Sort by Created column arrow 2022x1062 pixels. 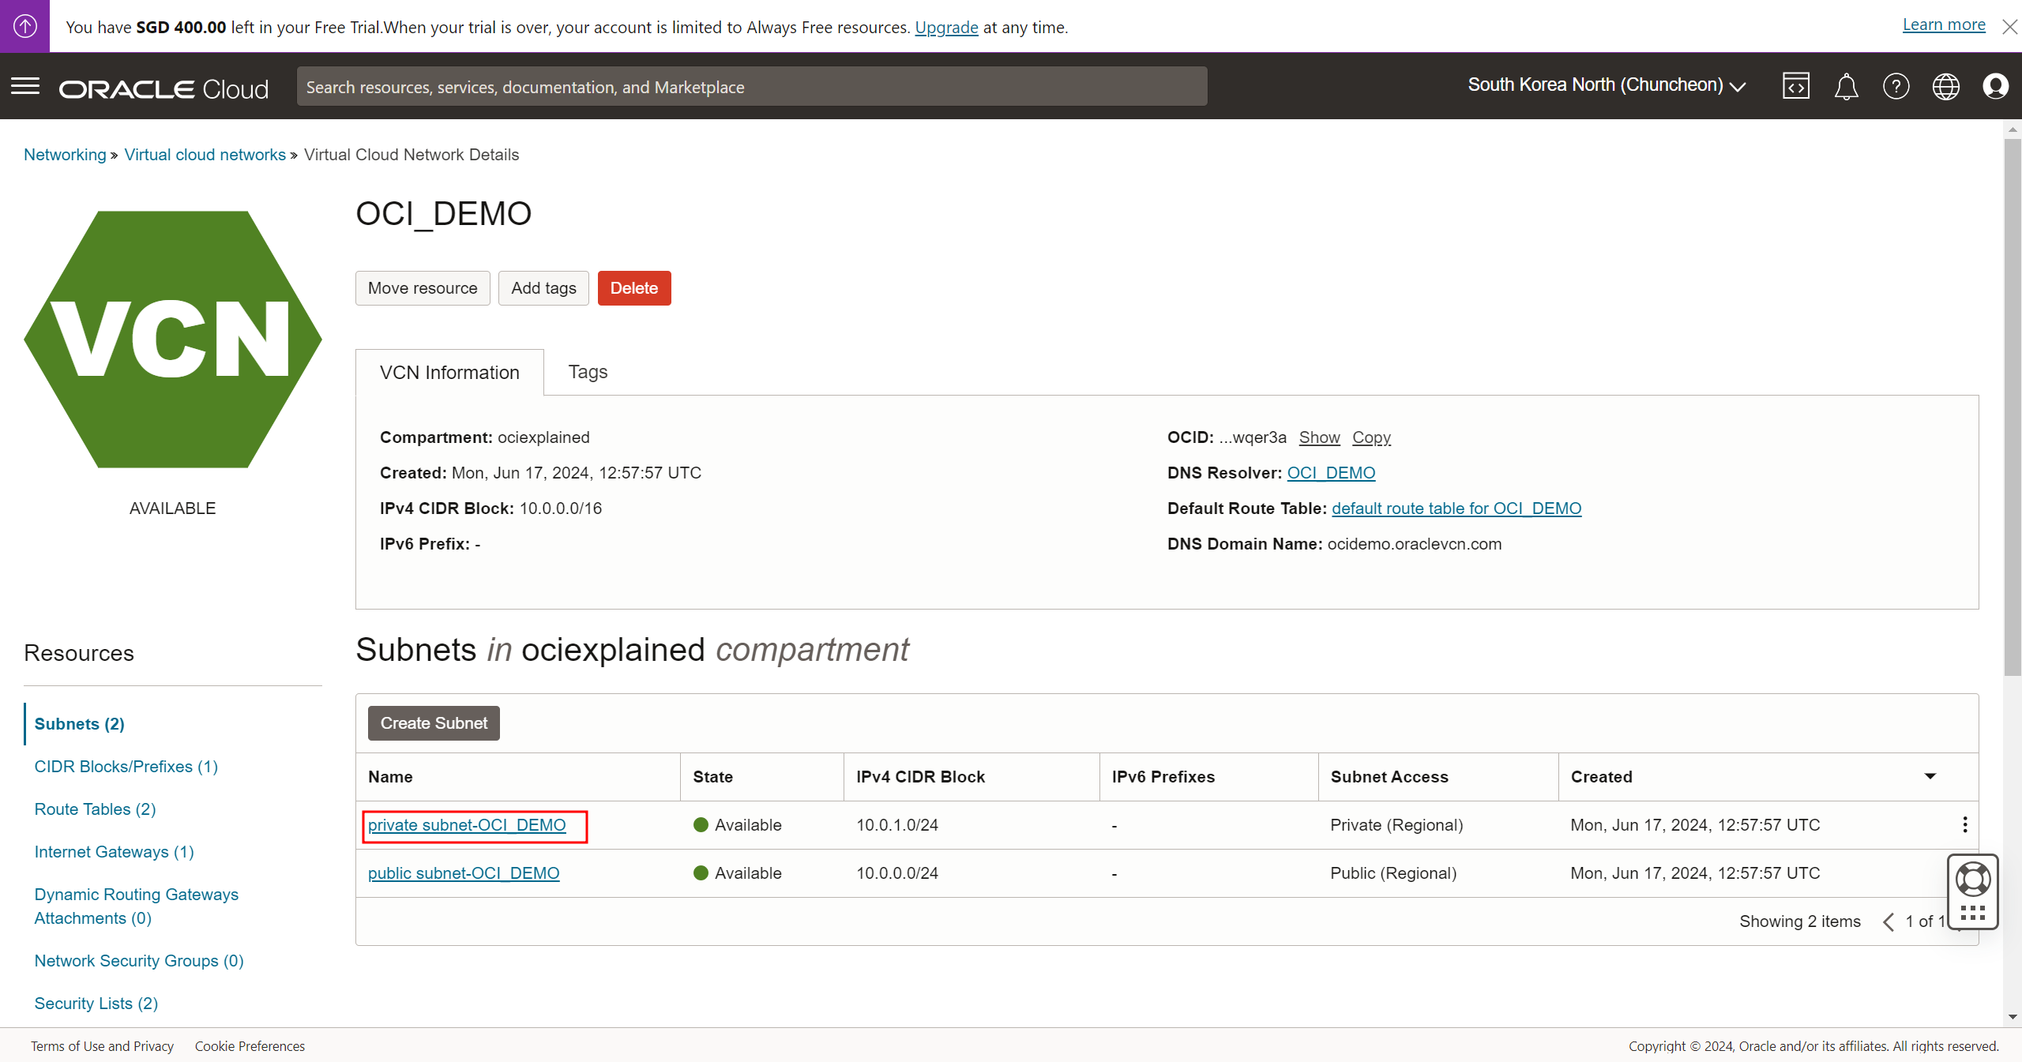[x=1930, y=776]
